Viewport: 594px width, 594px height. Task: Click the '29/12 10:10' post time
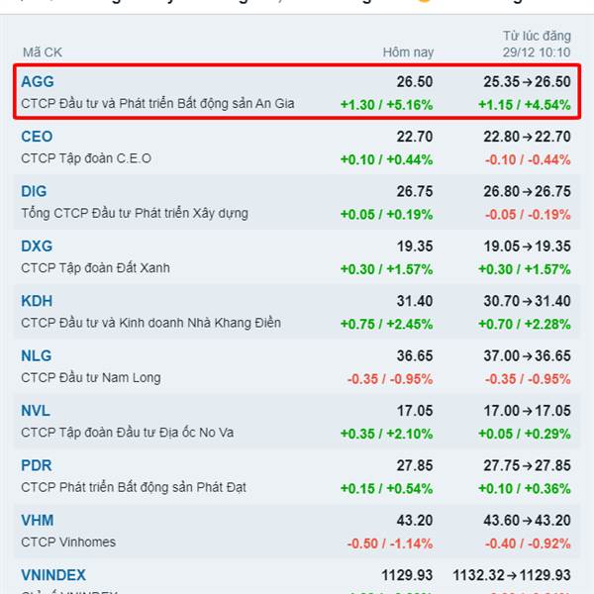tap(537, 52)
